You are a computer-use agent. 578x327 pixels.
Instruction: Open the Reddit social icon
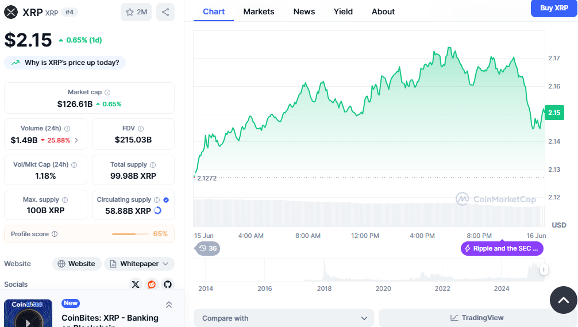pyautogui.click(x=152, y=284)
